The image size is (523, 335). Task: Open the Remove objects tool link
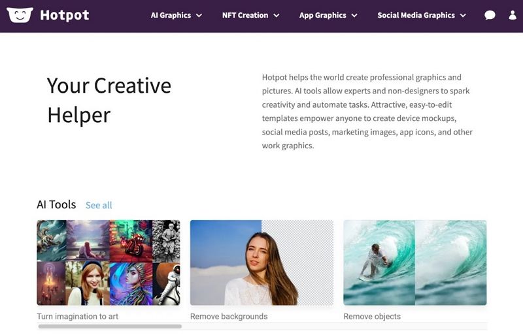click(372, 317)
